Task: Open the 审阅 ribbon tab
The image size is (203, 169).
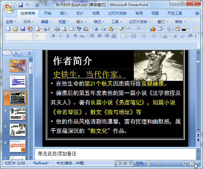Action: pyautogui.click(x=139, y=13)
